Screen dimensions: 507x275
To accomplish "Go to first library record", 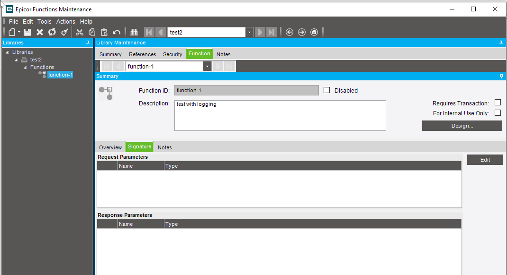I will pos(149,32).
